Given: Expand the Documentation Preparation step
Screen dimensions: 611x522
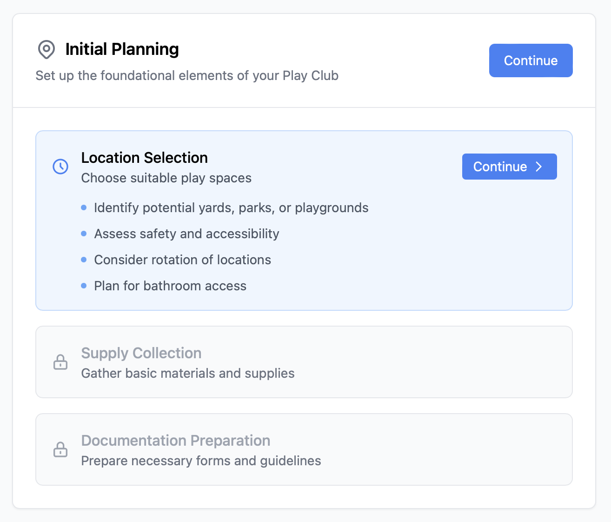Looking at the screenshot, I should (175, 441).
